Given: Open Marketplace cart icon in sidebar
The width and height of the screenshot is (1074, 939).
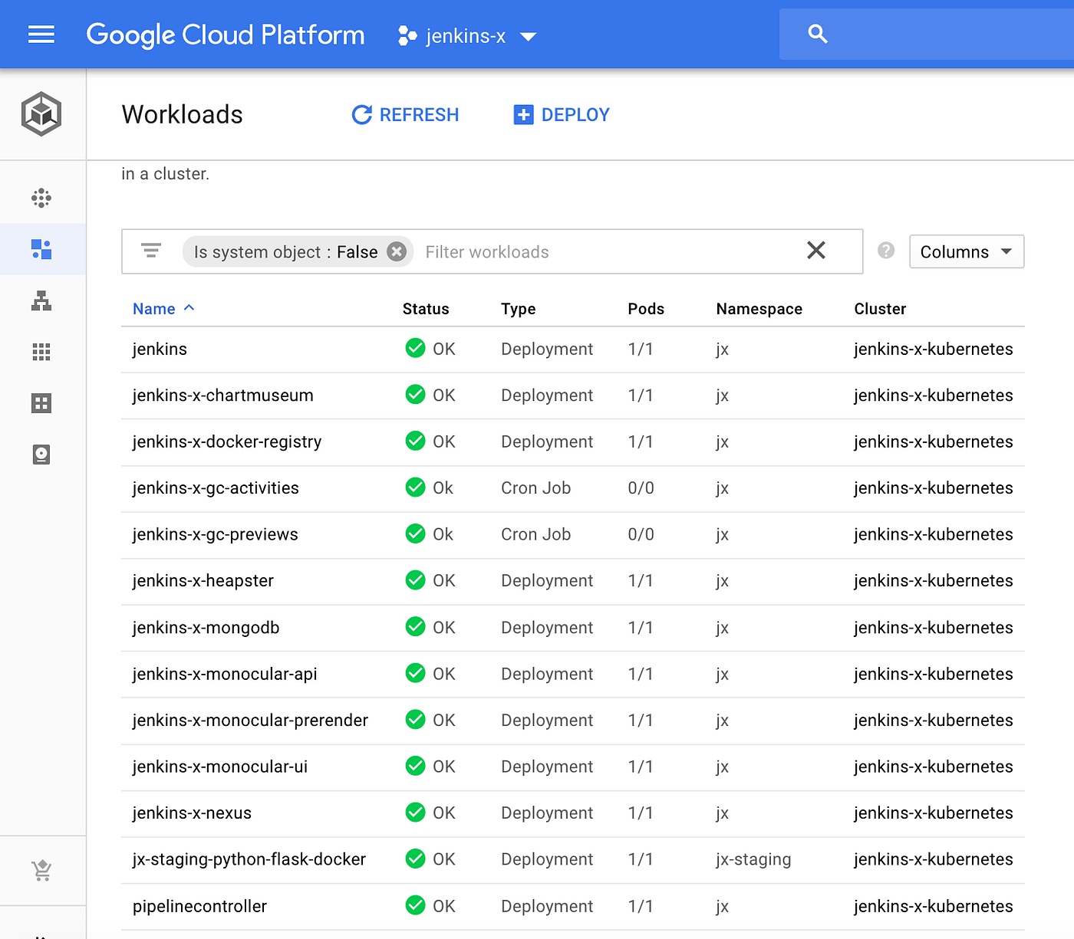Looking at the screenshot, I should tap(41, 871).
